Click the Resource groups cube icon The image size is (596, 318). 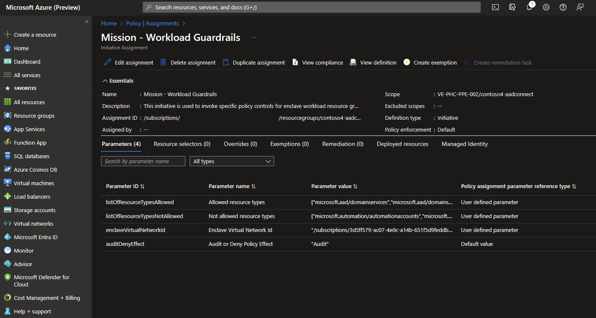(x=7, y=116)
